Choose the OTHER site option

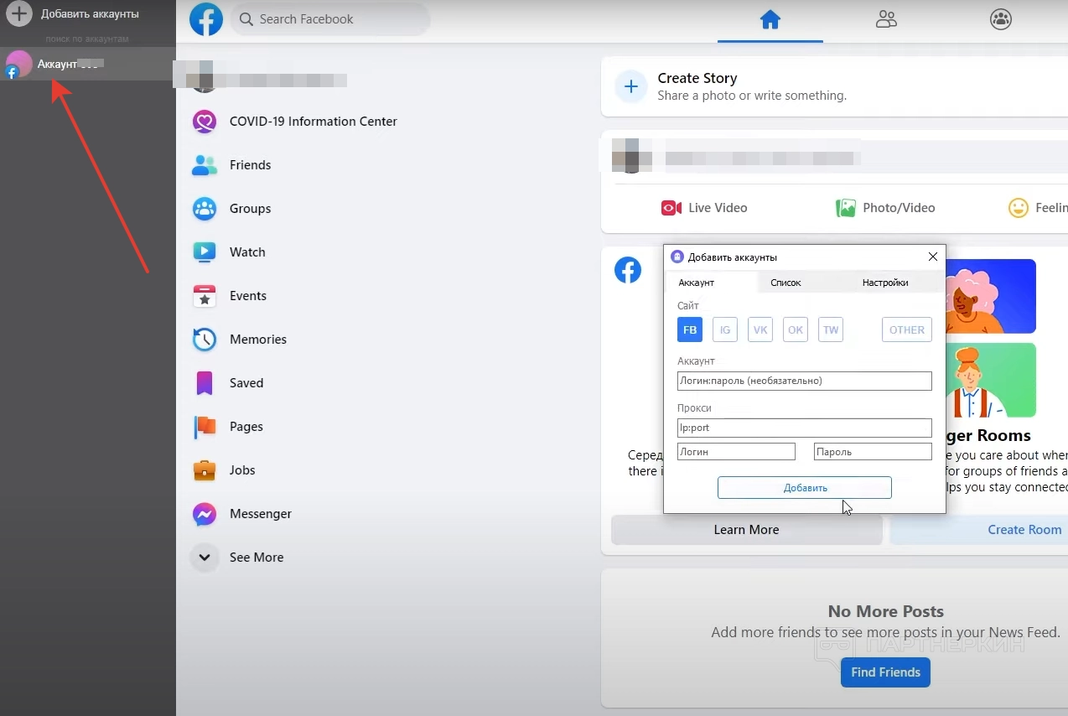pyautogui.click(x=906, y=329)
